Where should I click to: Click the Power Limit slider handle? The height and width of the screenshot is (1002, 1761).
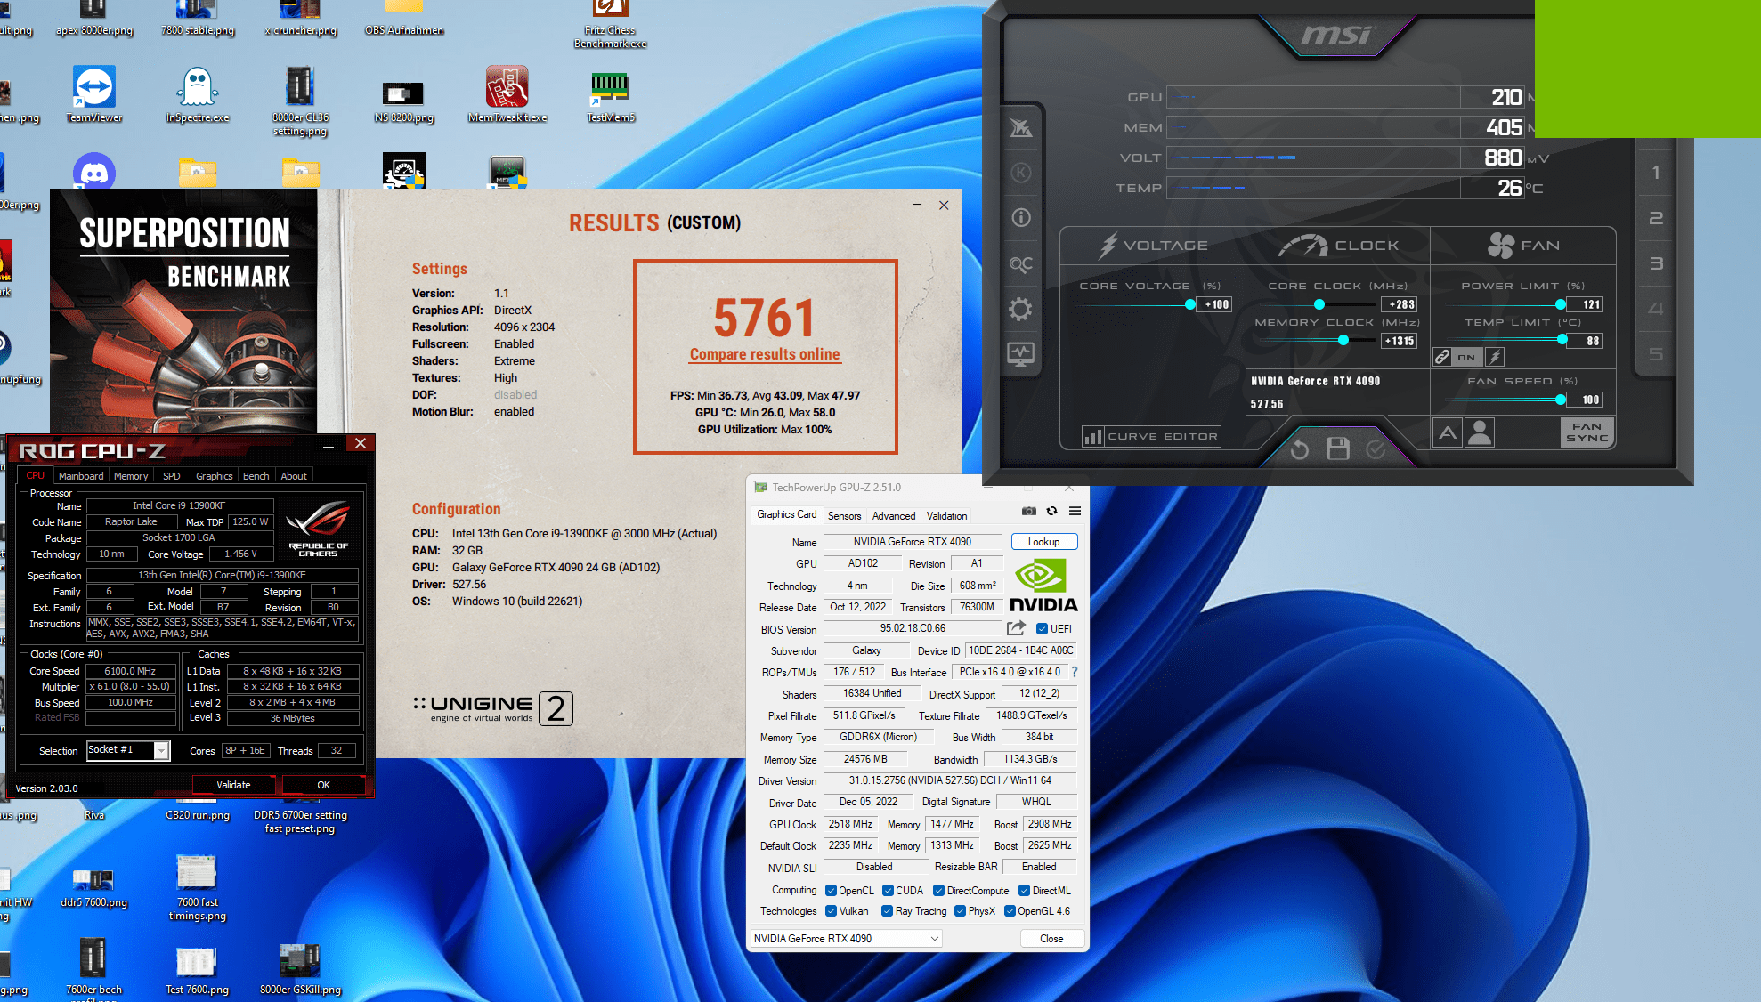(x=1561, y=304)
